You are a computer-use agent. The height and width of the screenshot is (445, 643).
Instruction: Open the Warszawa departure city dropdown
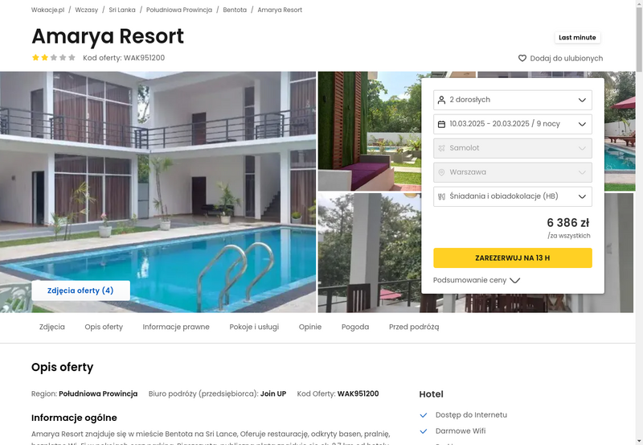[x=513, y=172]
